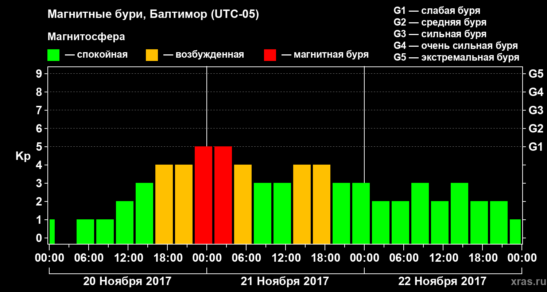
Task: Click the 18:00 tick label above 20 Ноября
Action: pyautogui.click(x=167, y=258)
